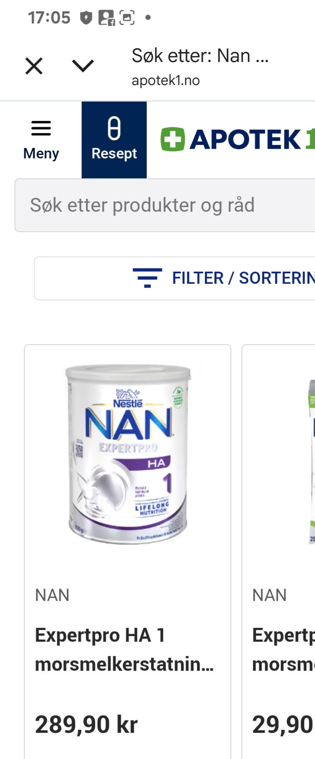
Task: Tap the page title Søk etter: Nan
Action: click(x=200, y=56)
